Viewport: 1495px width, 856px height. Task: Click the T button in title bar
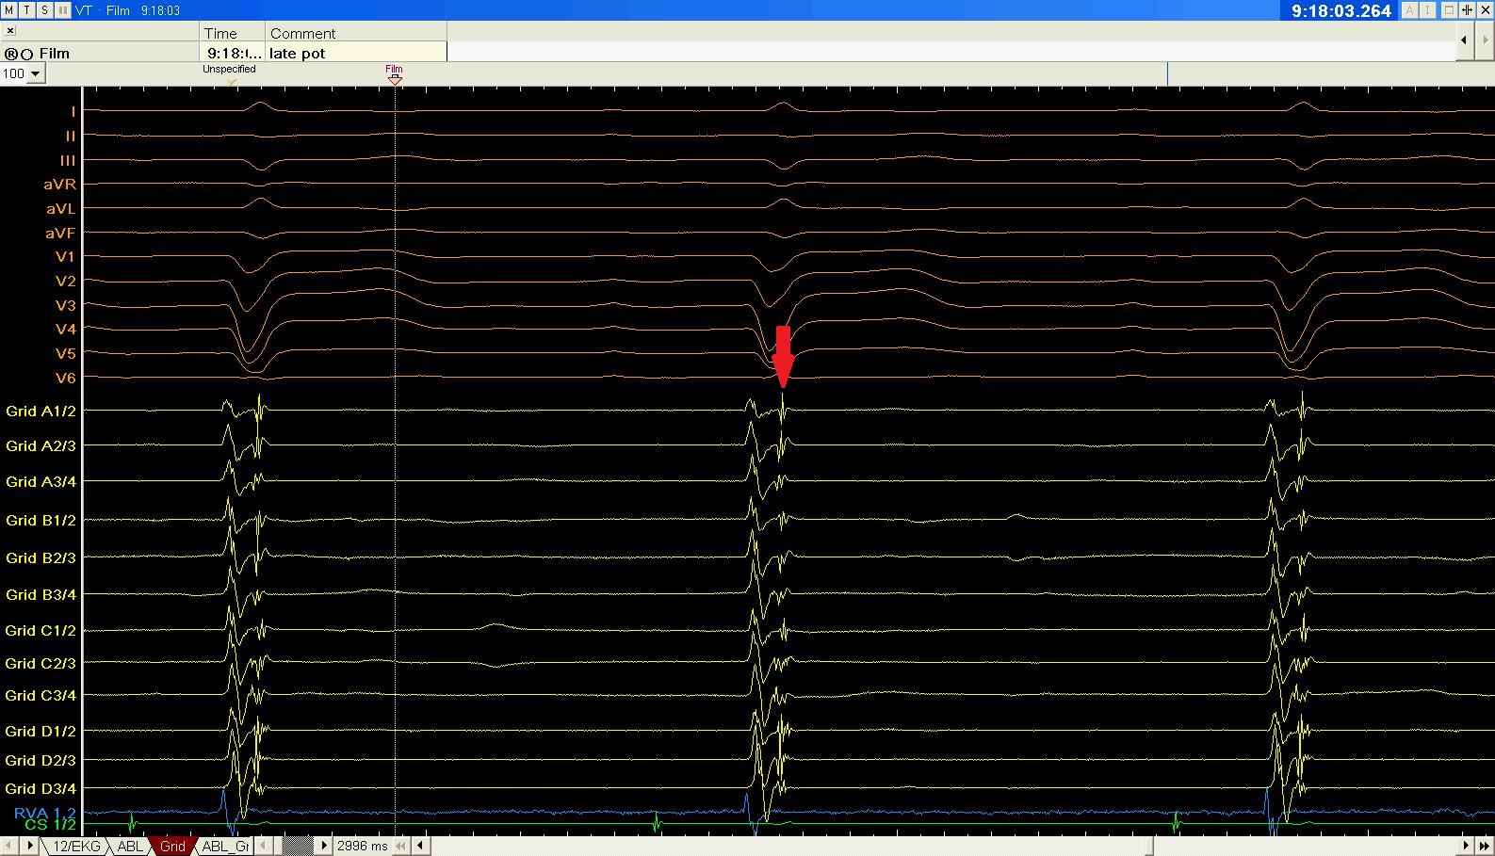coord(26,9)
